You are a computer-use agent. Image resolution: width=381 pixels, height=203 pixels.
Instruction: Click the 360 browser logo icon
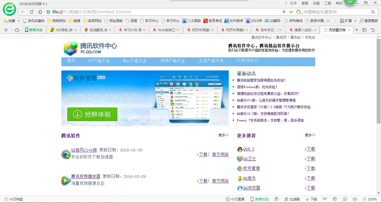[9, 9]
